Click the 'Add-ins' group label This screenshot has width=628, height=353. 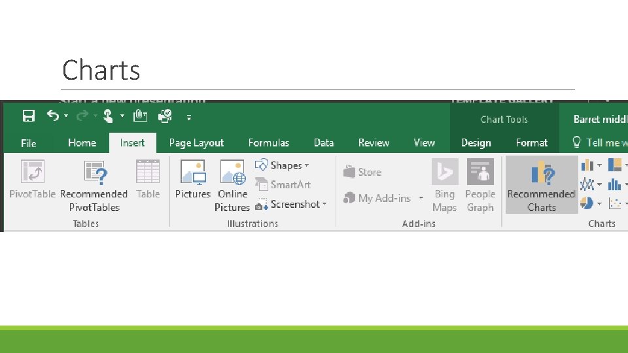419,224
